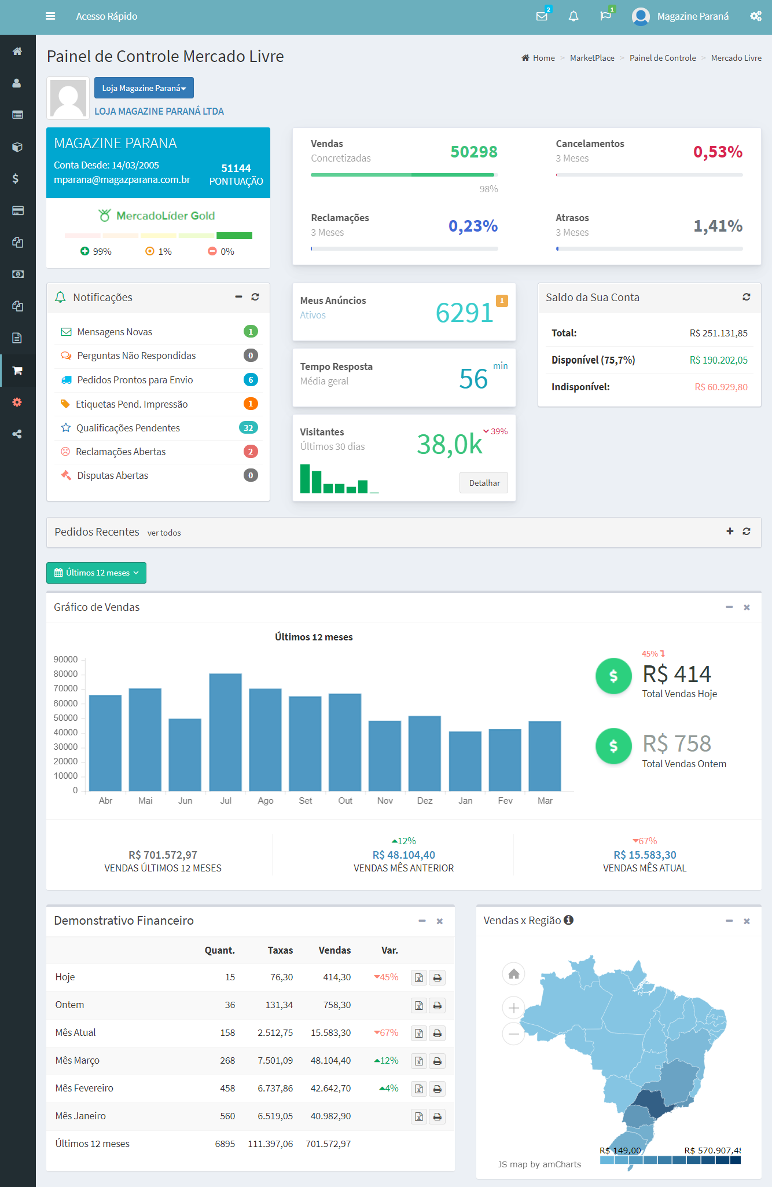Click the MercadoLíder reputation color bar
772x1187 pixels.
coord(159,236)
